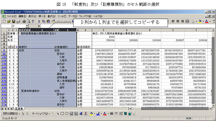Screen dimensions: 216x121
Task: Open the 制度別 filter dropdown in row 5
Action: (17, 47)
